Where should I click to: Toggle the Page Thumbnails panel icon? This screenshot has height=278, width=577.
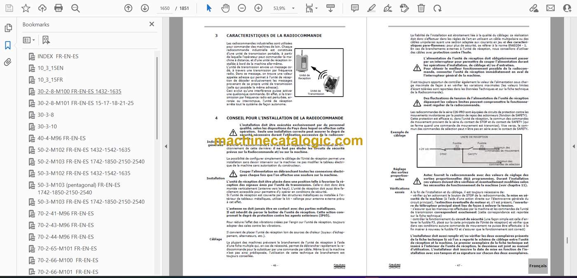coord(8,28)
